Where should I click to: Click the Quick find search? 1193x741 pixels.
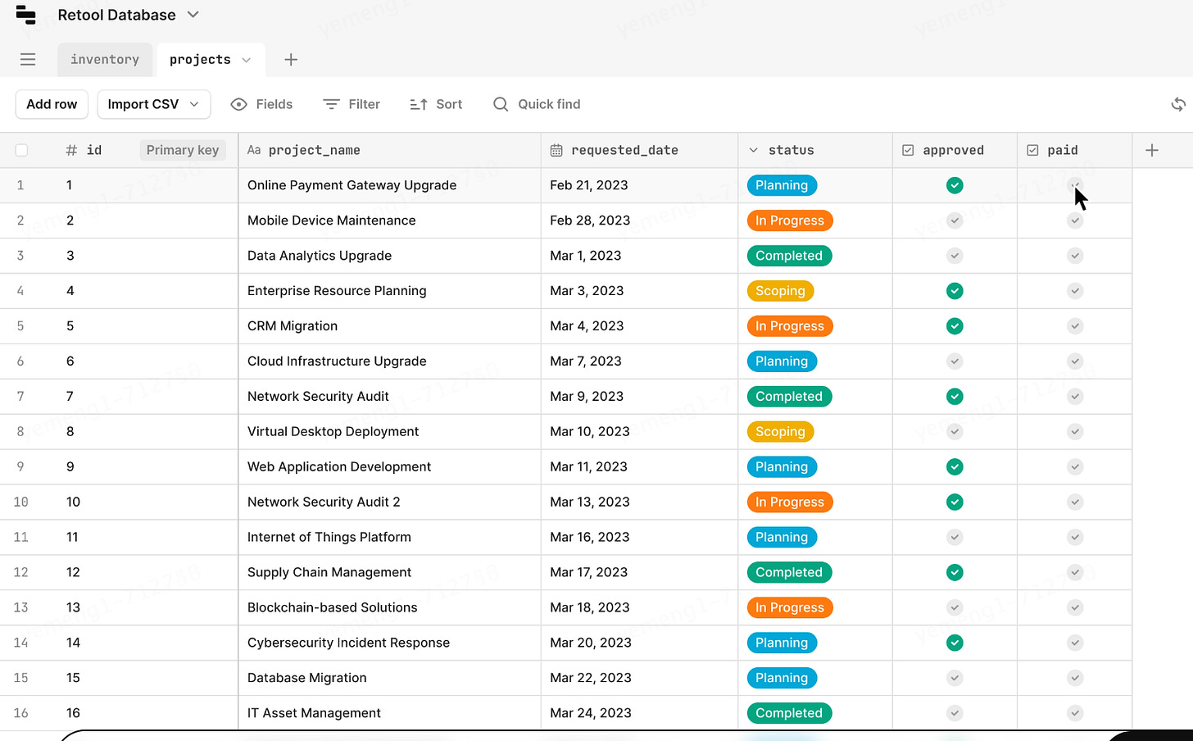click(537, 104)
